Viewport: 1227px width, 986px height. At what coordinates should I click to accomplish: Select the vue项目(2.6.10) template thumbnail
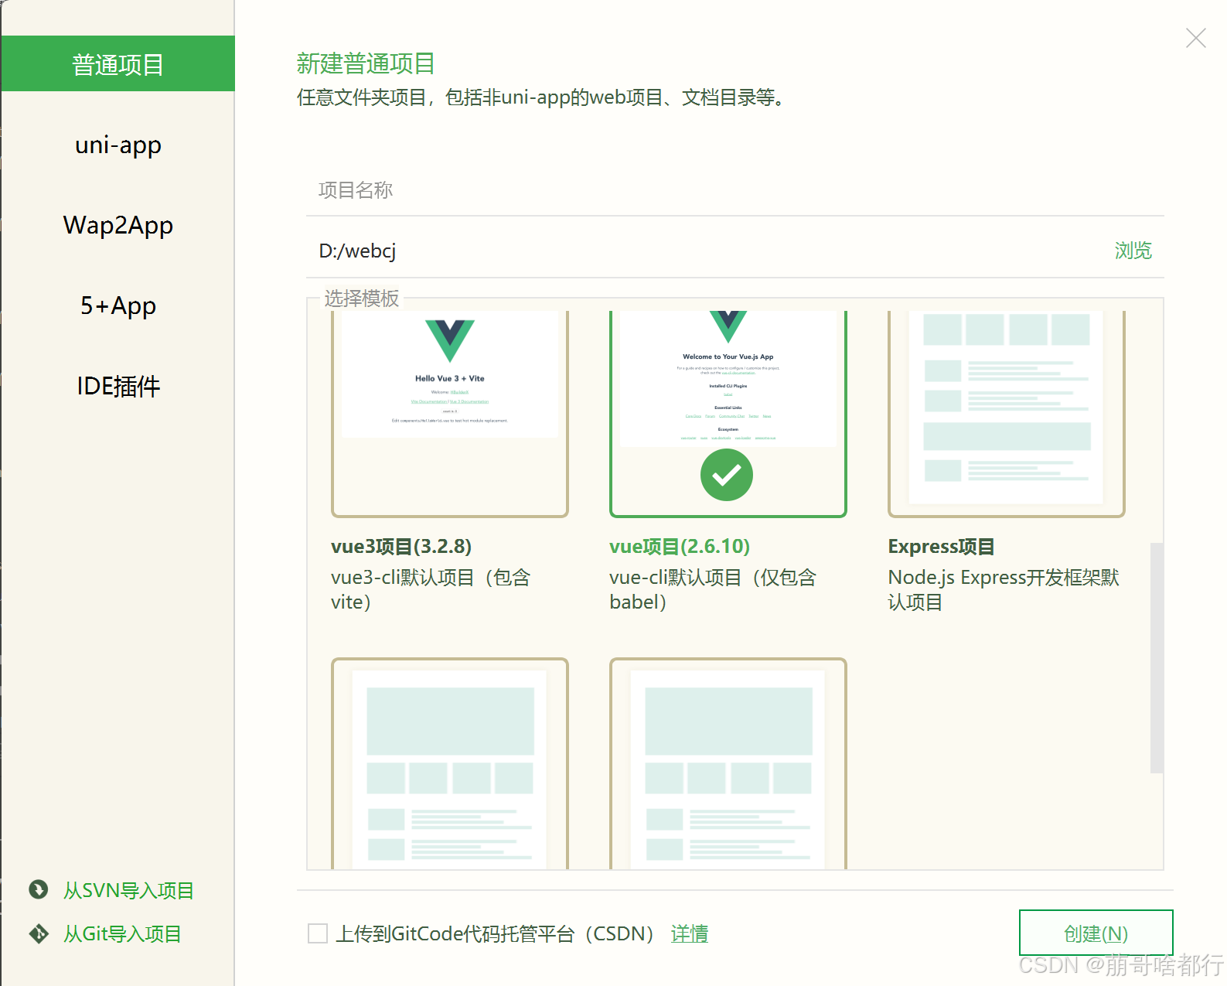[728, 414]
